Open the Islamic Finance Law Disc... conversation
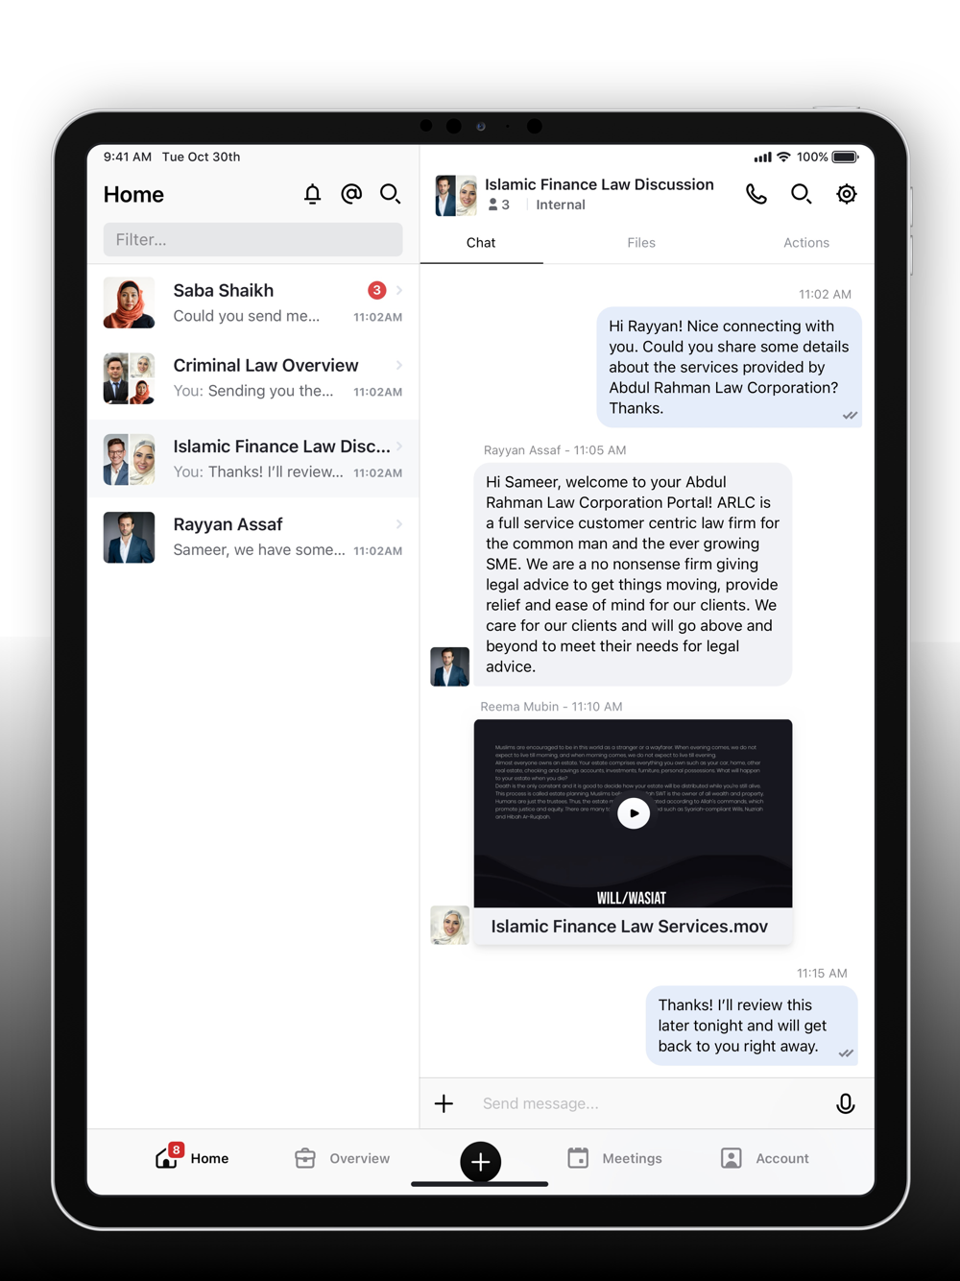The image size is (960, 1281). click(x=252, y=458)
